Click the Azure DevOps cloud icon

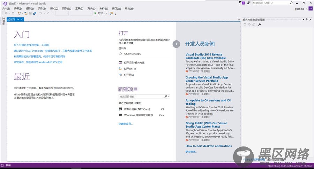tap(120, 53)
